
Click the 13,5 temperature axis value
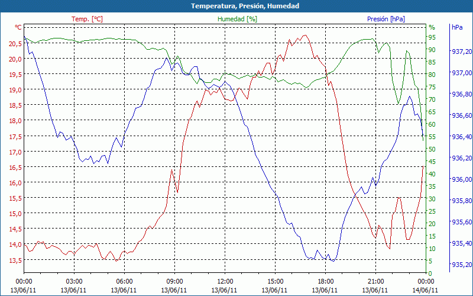click(15, 260)
